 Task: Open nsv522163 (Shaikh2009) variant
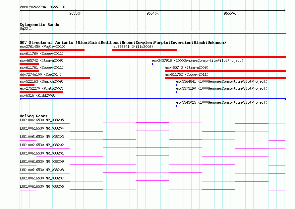42,81
